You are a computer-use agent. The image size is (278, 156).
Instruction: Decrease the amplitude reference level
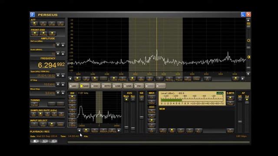click(x=58, y=45)
